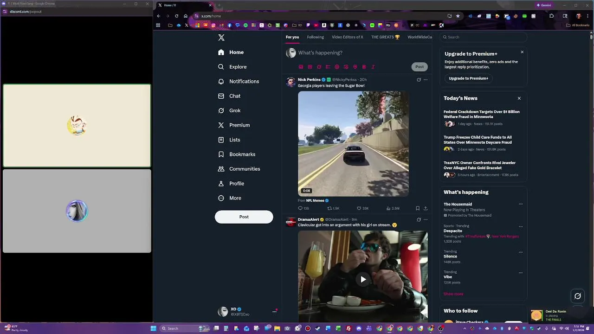Click Upgrade to Premium+ button
594x334 pixels.
tap(469, 78)
